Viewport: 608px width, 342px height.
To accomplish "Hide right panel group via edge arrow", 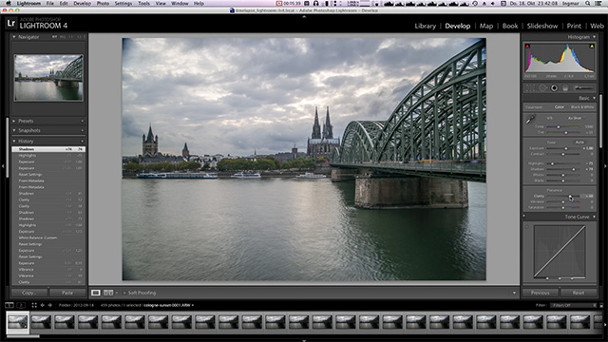I will pyautogui.click(x=605, y=166).
